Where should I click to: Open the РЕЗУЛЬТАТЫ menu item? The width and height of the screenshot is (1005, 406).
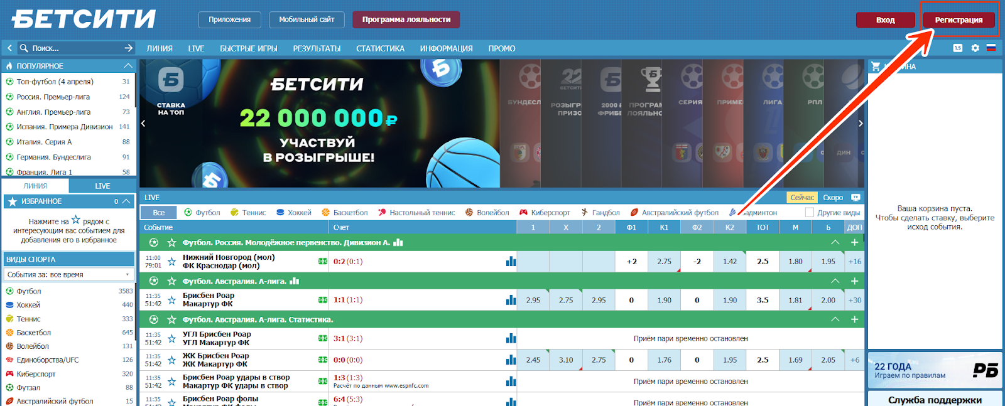(x=317, y=48)
